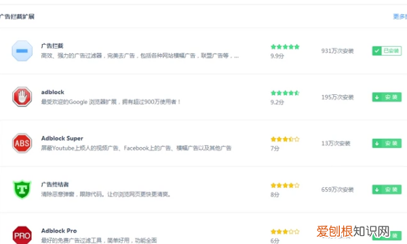This screenshot has width=407, height=244.
Task: Install the Adblock Super extension
Action: click(387, 143)
